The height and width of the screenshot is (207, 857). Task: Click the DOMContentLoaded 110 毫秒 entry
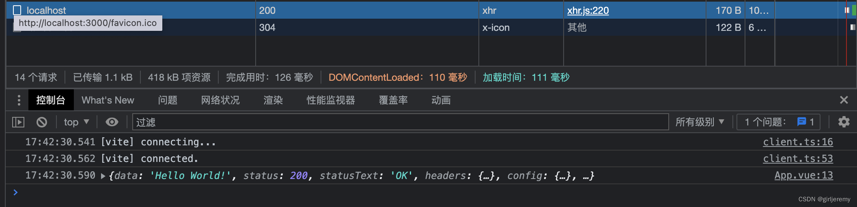pyautogui.click(x=398, y=77)
